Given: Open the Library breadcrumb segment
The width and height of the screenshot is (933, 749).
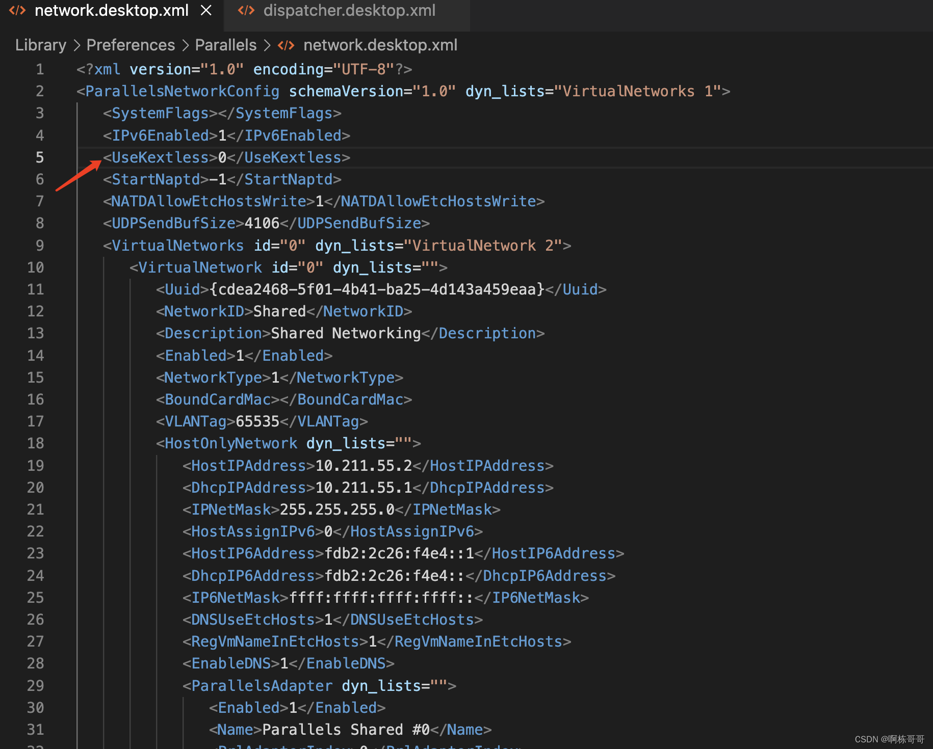Looking at the screenshot, I should point(41,45).
